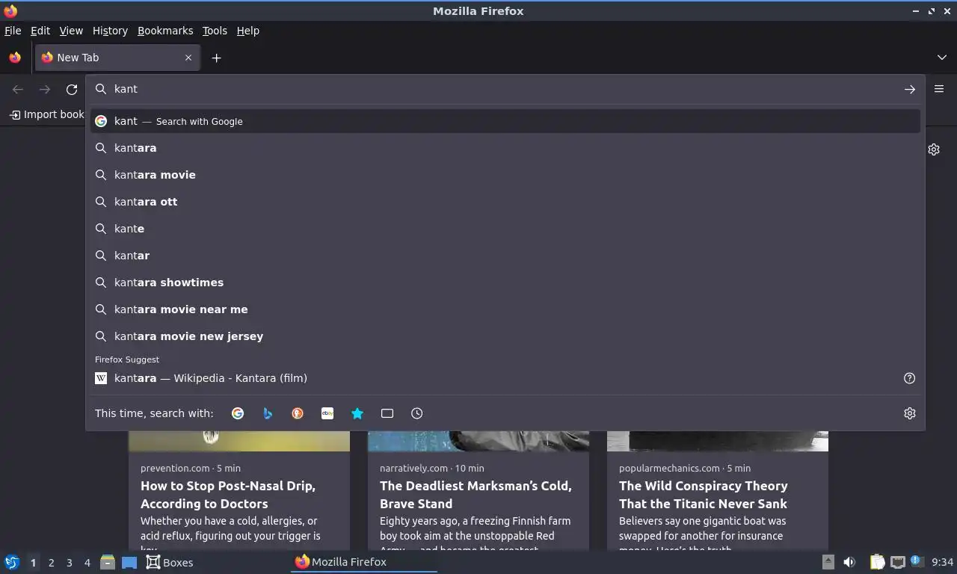Click Import bookmarks button
The width and height of the screenshot is (957, 574).
pos(47,114)
